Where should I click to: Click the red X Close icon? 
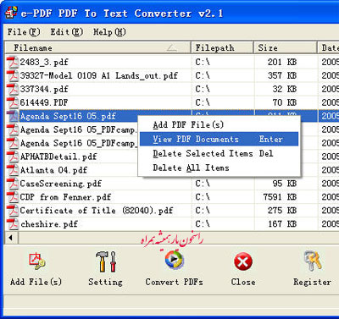tap(243, 261)
